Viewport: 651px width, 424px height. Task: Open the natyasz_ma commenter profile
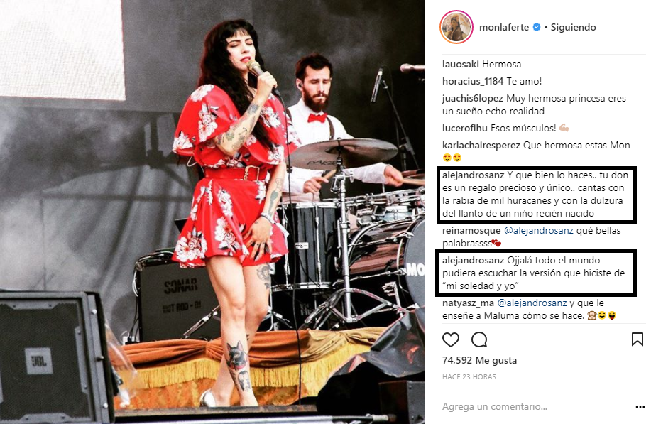click(468, 303)
